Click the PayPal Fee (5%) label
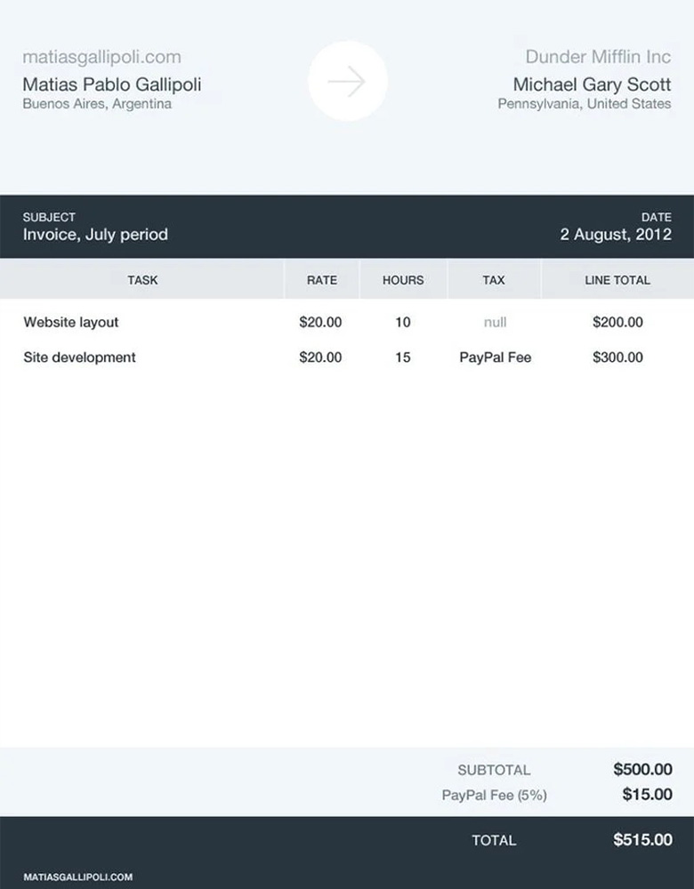The image size is (694, 889). tap(494, 796)
